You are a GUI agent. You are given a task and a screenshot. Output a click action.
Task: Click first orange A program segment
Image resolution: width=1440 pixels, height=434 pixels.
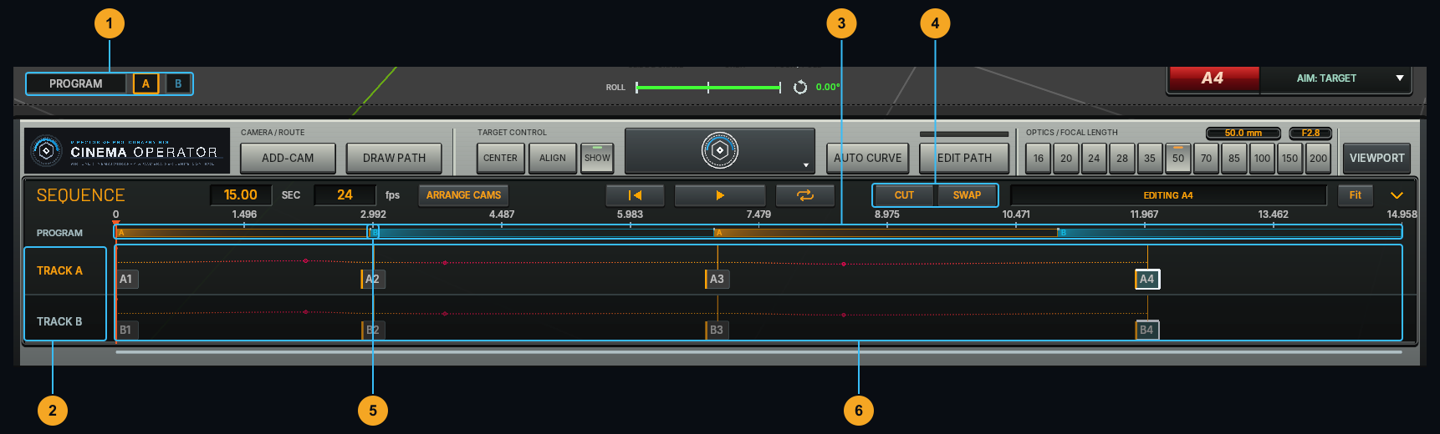[242, 233]
